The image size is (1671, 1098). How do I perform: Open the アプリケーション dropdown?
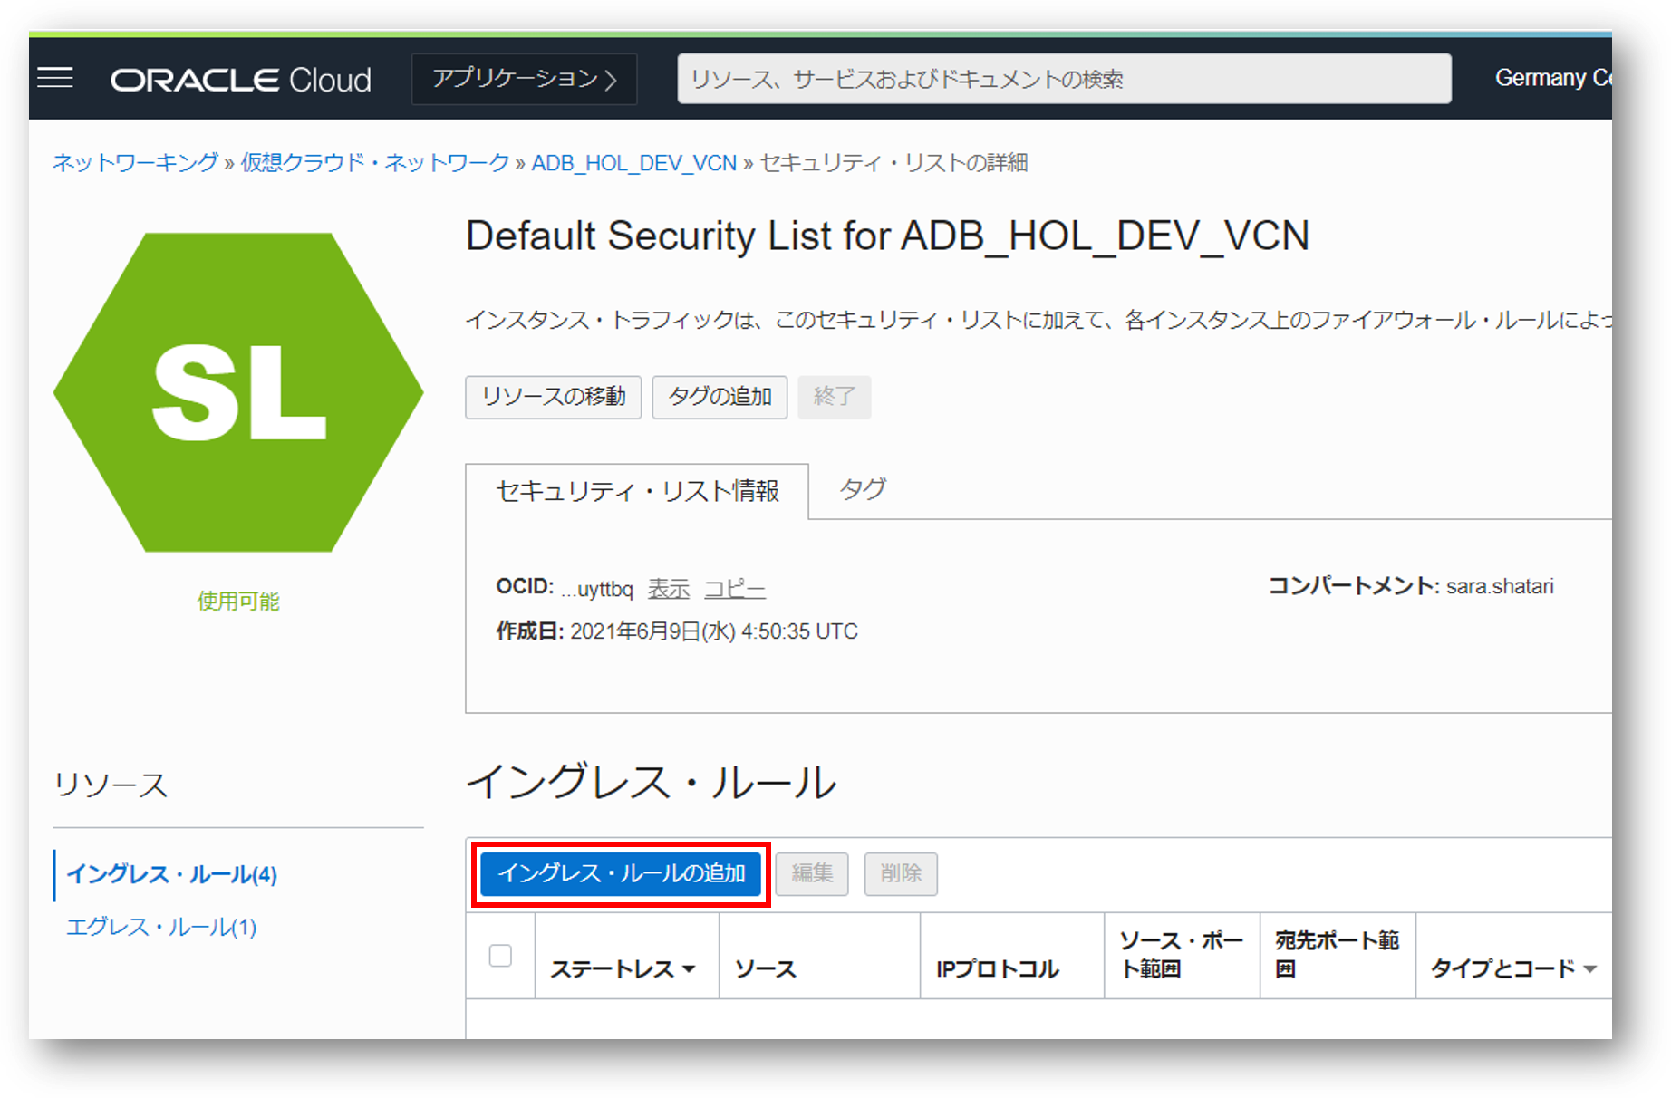click(524, 80)
